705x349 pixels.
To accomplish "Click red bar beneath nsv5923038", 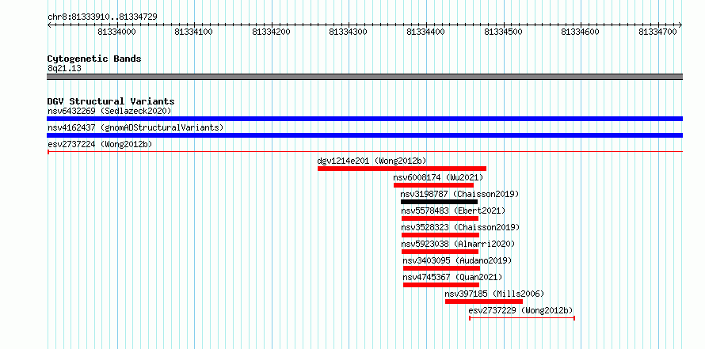I will 440,252.
